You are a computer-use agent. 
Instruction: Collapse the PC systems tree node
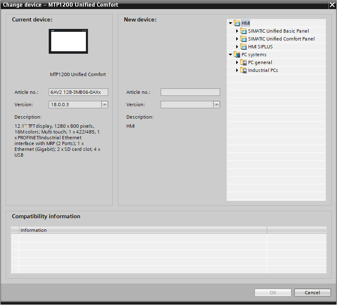click(230, 55)
